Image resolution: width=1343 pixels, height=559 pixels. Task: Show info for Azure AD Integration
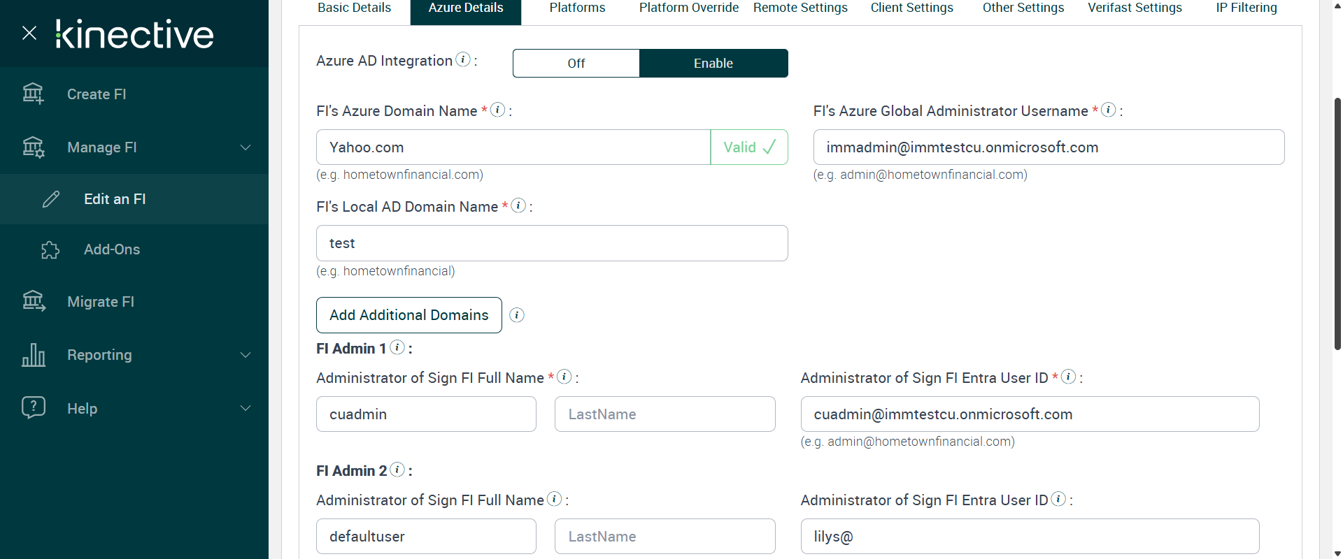pyautogui.click(x=463, y=60)
